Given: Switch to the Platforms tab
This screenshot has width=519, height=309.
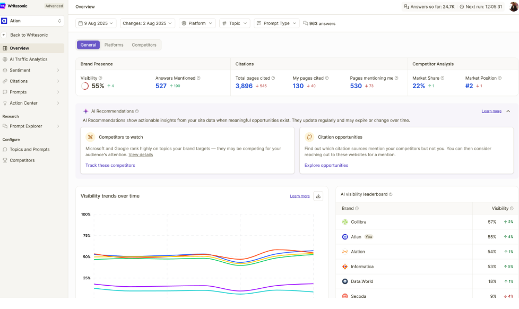Looking at the screenshot, I should click(x=114, y=45).
